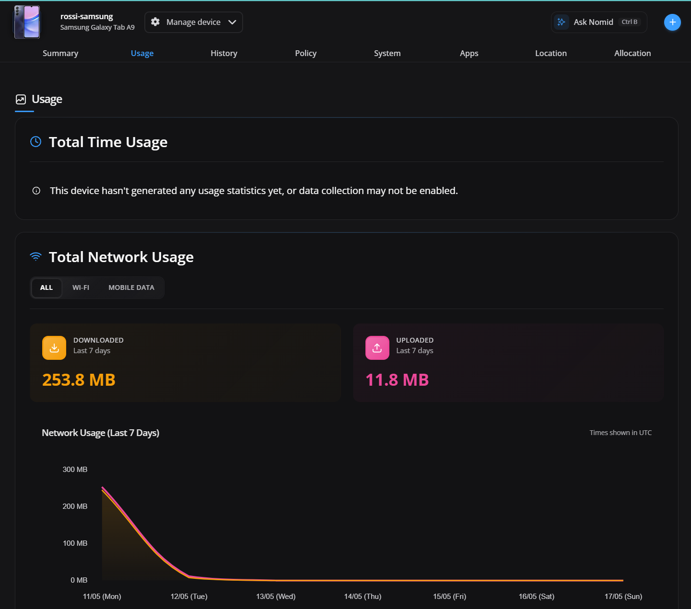
Task: Switch to the Location tab
Action: [x=551, y=53]
